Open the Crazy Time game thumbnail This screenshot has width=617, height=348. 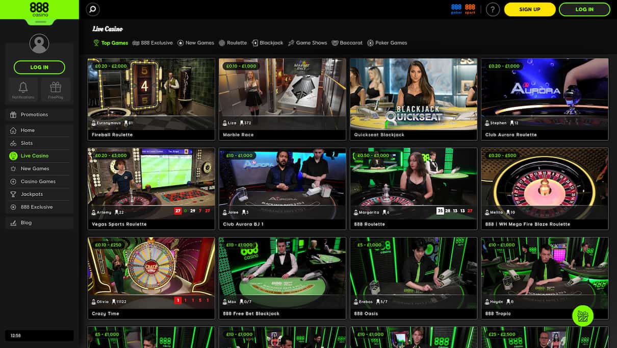(151, 278)
